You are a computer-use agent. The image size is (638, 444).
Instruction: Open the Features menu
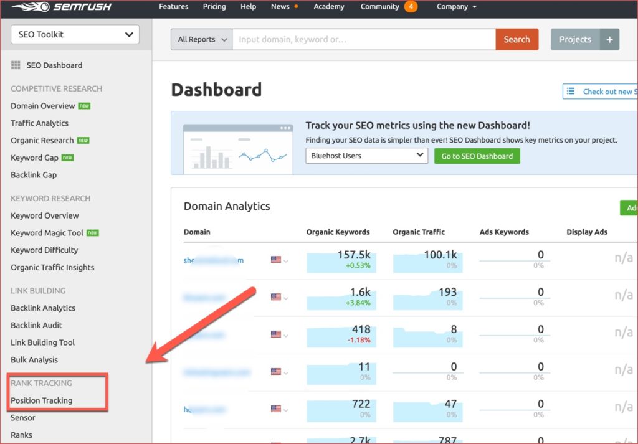coord(173,6)
